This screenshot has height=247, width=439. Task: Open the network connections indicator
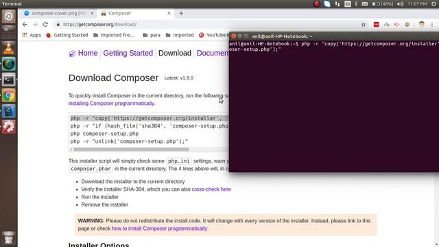click(x=337, y=4)
